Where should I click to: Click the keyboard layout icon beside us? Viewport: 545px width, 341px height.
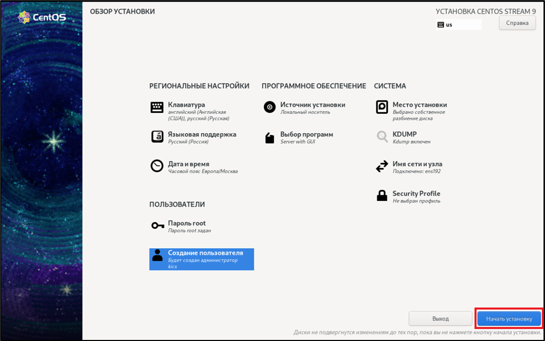pyautogui.click(x=441, y=25)
